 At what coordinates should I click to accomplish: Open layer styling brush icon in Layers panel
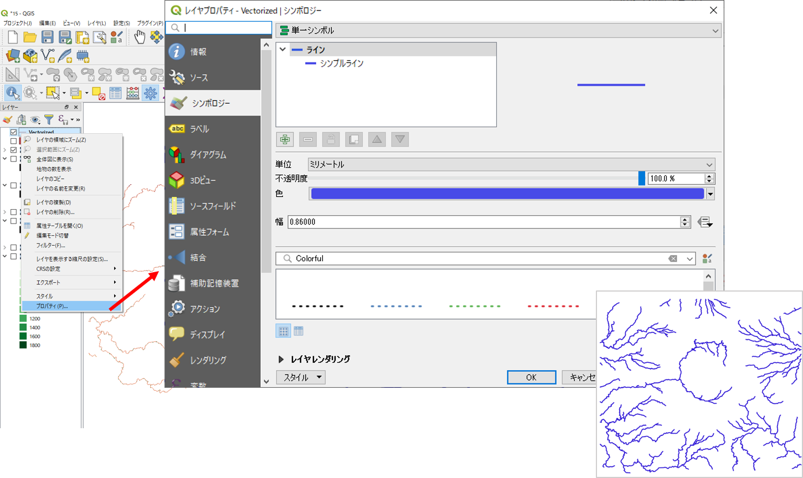coord(8,119)
